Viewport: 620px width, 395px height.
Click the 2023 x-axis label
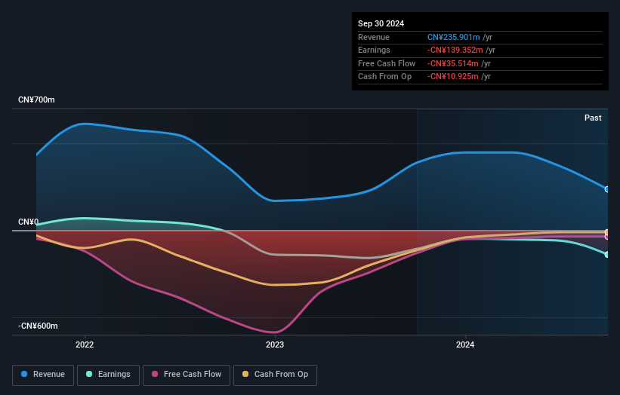pyautogui.click(x=275, y=345)
